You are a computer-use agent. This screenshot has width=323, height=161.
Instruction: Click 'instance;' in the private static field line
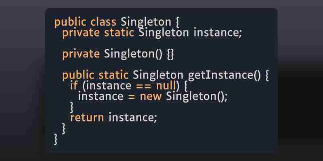tap(218, 33)
